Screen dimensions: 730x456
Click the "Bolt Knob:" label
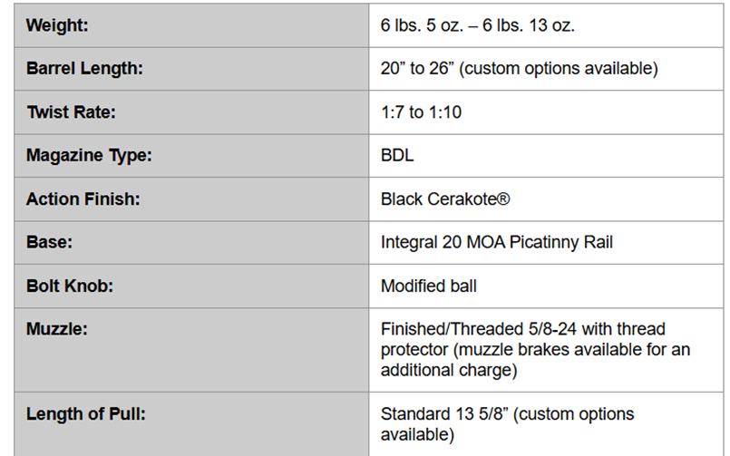point(71,286)
